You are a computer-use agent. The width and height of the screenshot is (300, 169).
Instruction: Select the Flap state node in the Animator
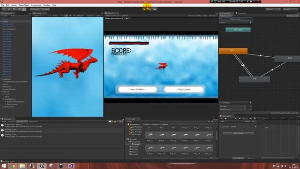(x=254, y=79)
